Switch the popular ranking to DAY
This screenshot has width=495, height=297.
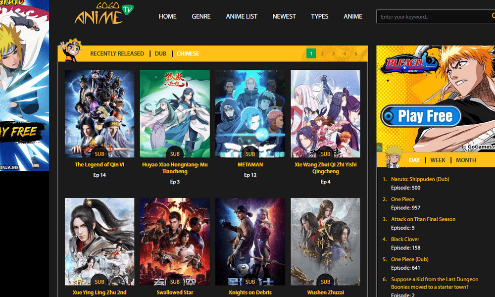[414, 160]
